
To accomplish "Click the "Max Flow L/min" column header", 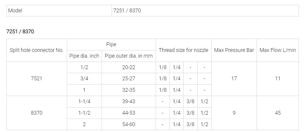I will pyautogui.click(x=277, y=50).
